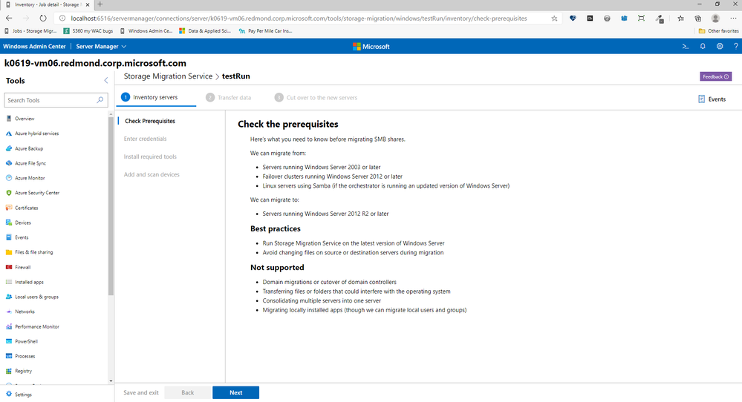Open Pay Per Mile Car Ins... bookmark
This screenshot has height=402, width=742.
(265, 30)
